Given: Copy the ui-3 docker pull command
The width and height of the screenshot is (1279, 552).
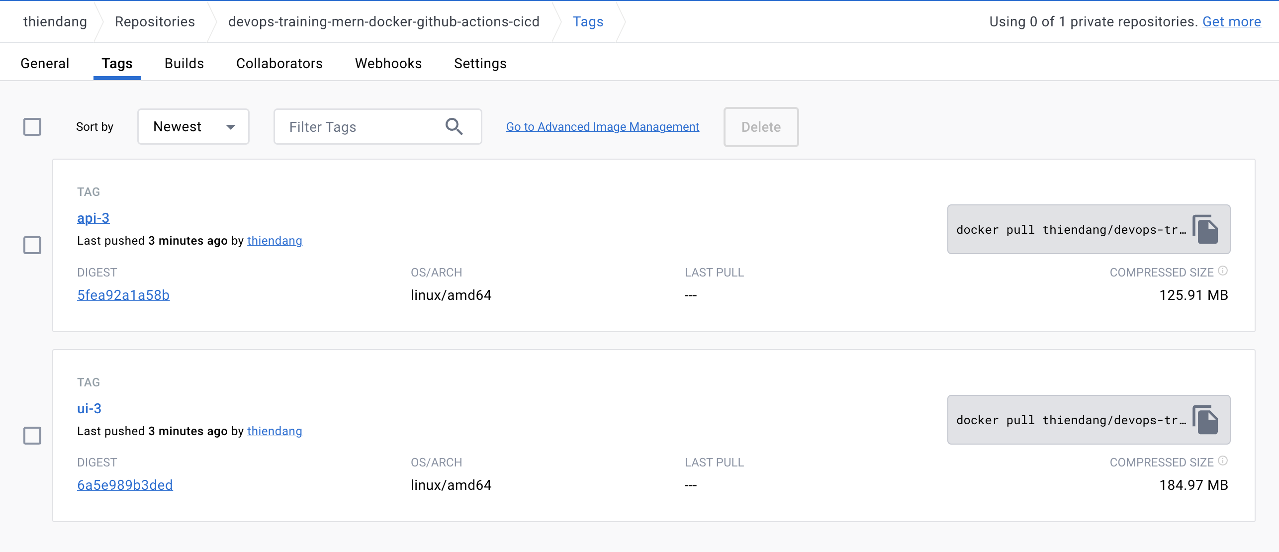Looking at the screenshot, I should (x=1205, y=420).
